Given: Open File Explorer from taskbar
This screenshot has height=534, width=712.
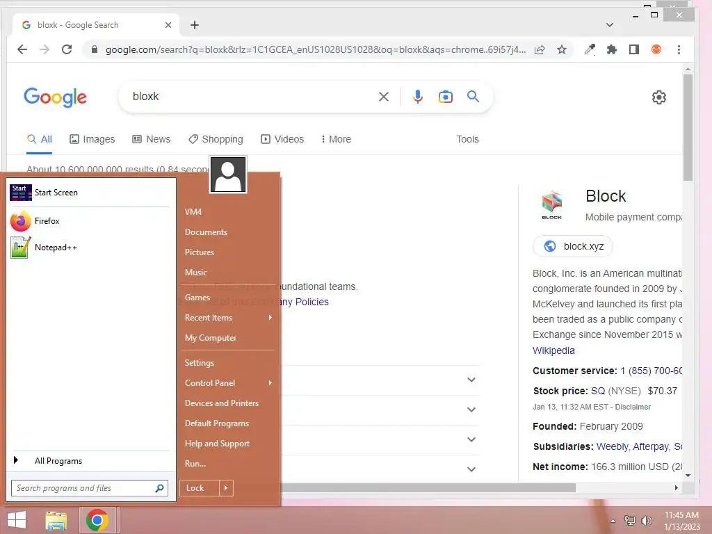Looking at the screenshot, I should coord(56,520).
